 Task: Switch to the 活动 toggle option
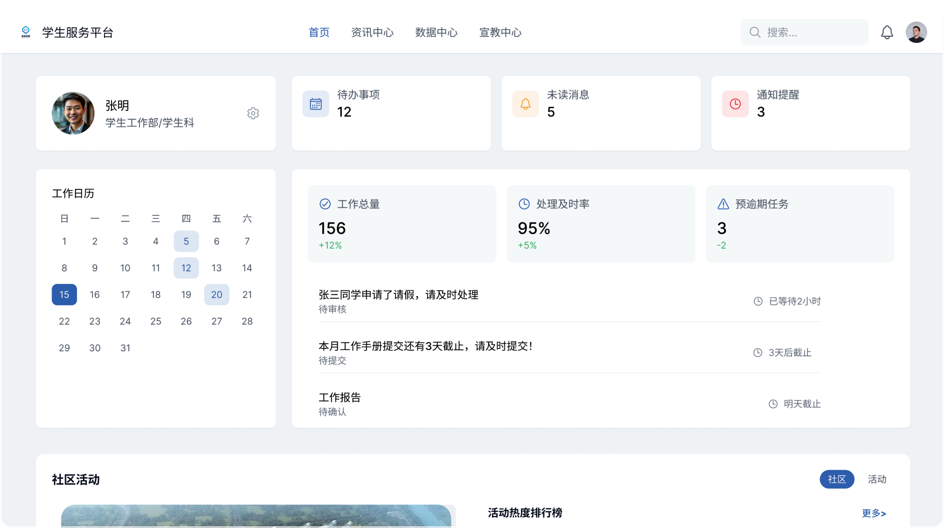tap(877, 479)
